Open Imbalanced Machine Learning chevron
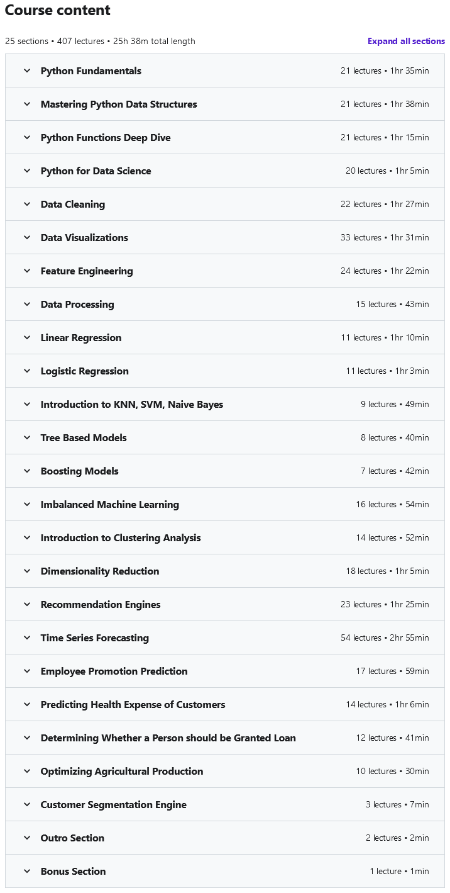 click(x=27, y=504)
